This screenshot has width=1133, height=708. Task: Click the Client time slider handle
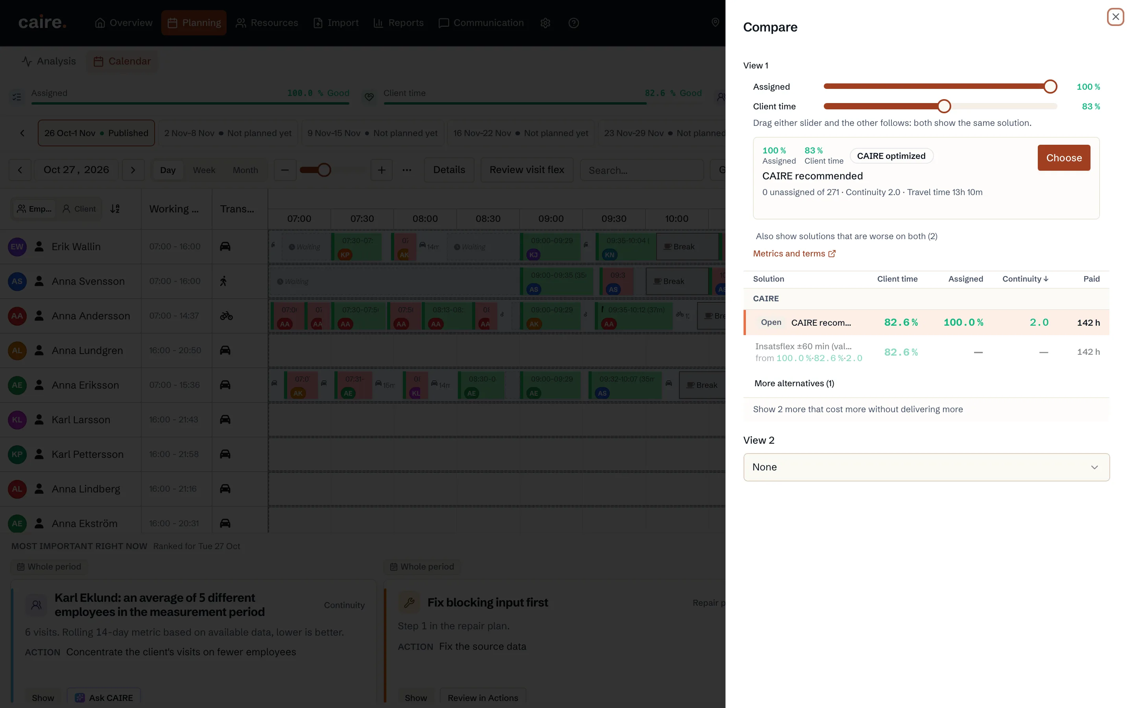944,106
